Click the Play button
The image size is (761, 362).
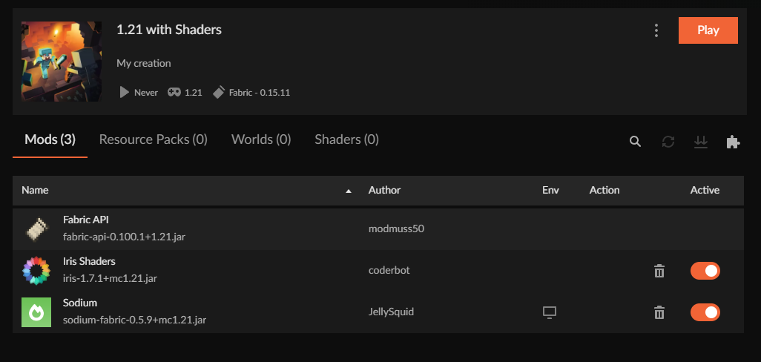[708, 30]
